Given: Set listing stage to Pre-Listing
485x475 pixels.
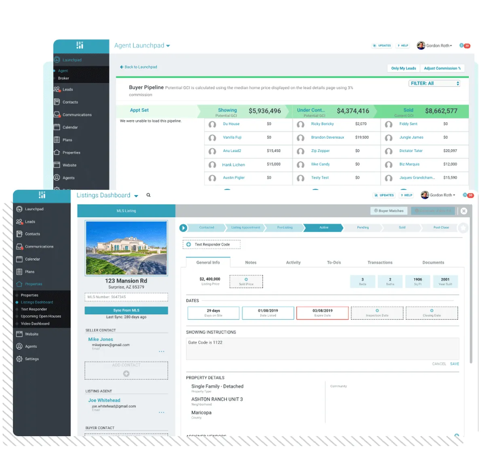Looking at the screenshot, I should click(285, 228).
